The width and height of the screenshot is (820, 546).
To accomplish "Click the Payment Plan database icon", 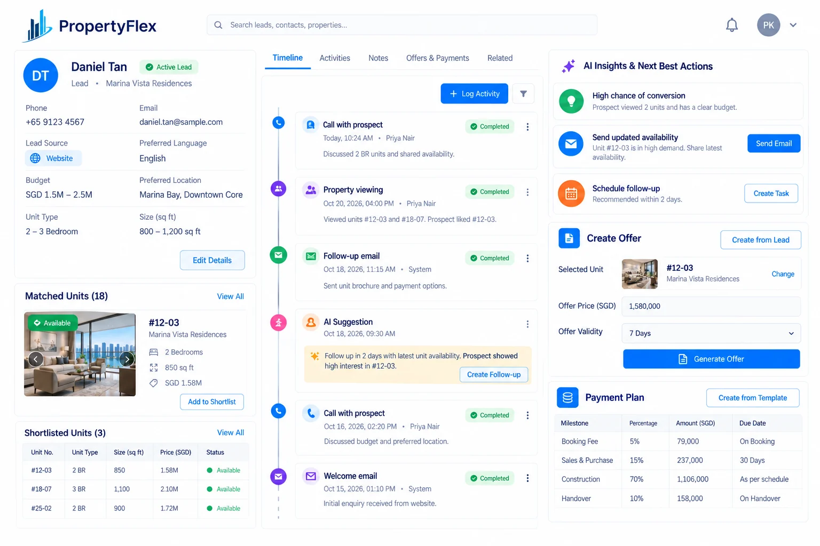I will click(x=567, y=398).
